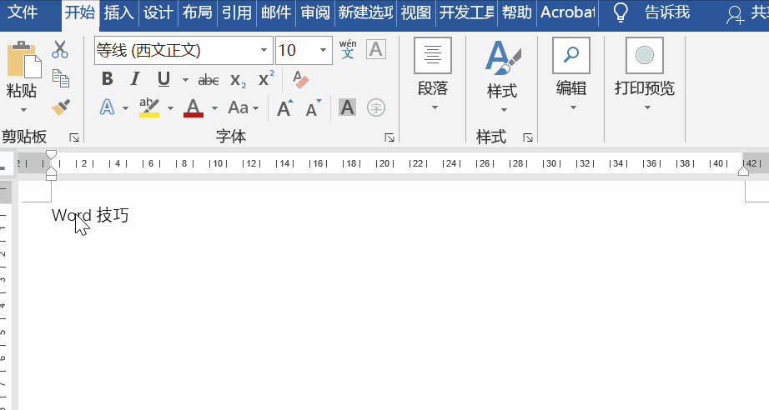
Task: Open the 样式 styles gallery button
Action: tap(502, 76)
